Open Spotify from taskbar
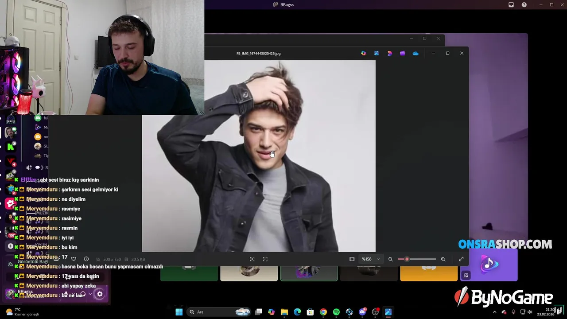The height and width of the screenshot is (319, 567). click(336, 312)
